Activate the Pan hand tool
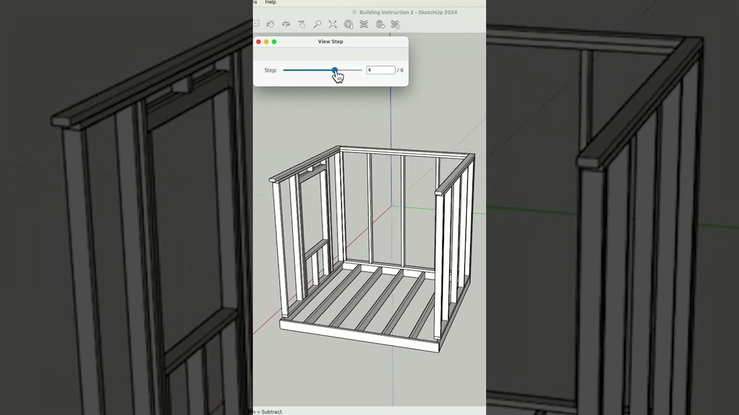Image resolution: width=739 pixels, height=415 pixels. pos(301,24)
